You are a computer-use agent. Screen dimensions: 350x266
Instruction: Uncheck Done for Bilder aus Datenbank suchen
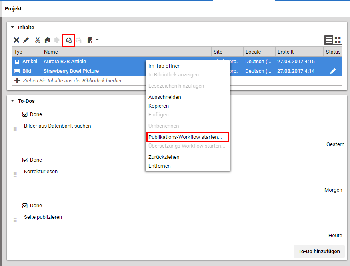[25, 114]
